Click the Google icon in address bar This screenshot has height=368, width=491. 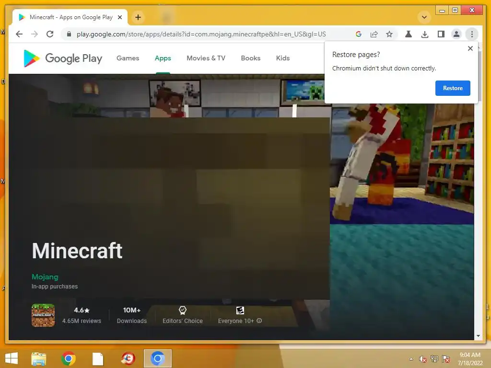point(359,34)
